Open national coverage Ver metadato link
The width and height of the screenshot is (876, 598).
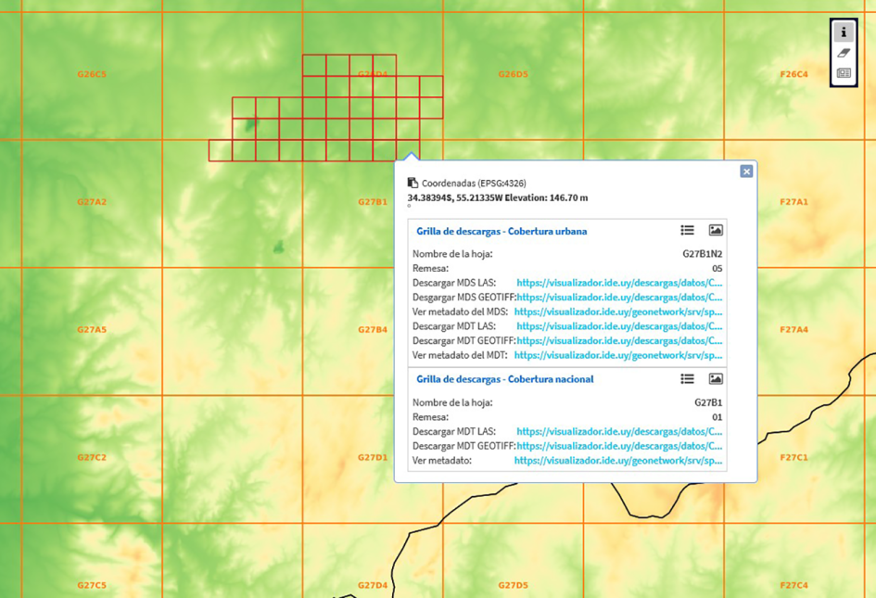[x=618, y=461]
